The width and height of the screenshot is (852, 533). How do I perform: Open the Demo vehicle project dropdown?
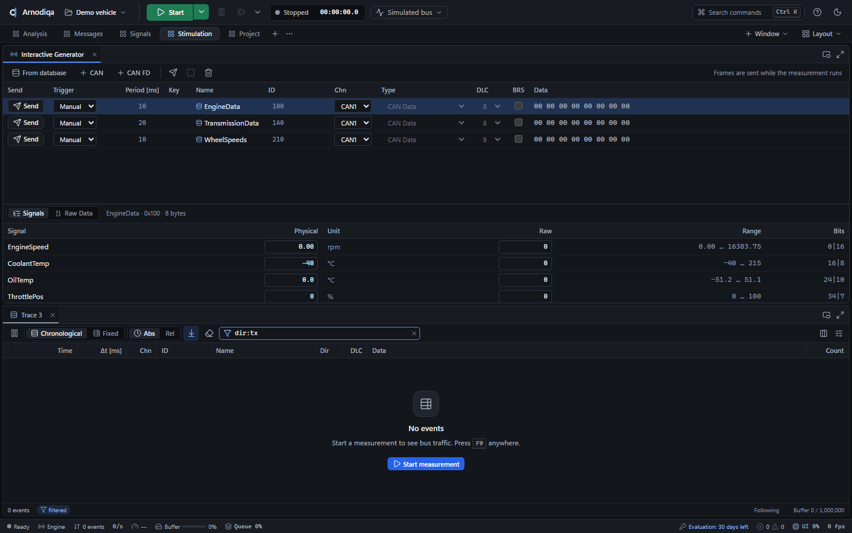[x=95, y=12]
